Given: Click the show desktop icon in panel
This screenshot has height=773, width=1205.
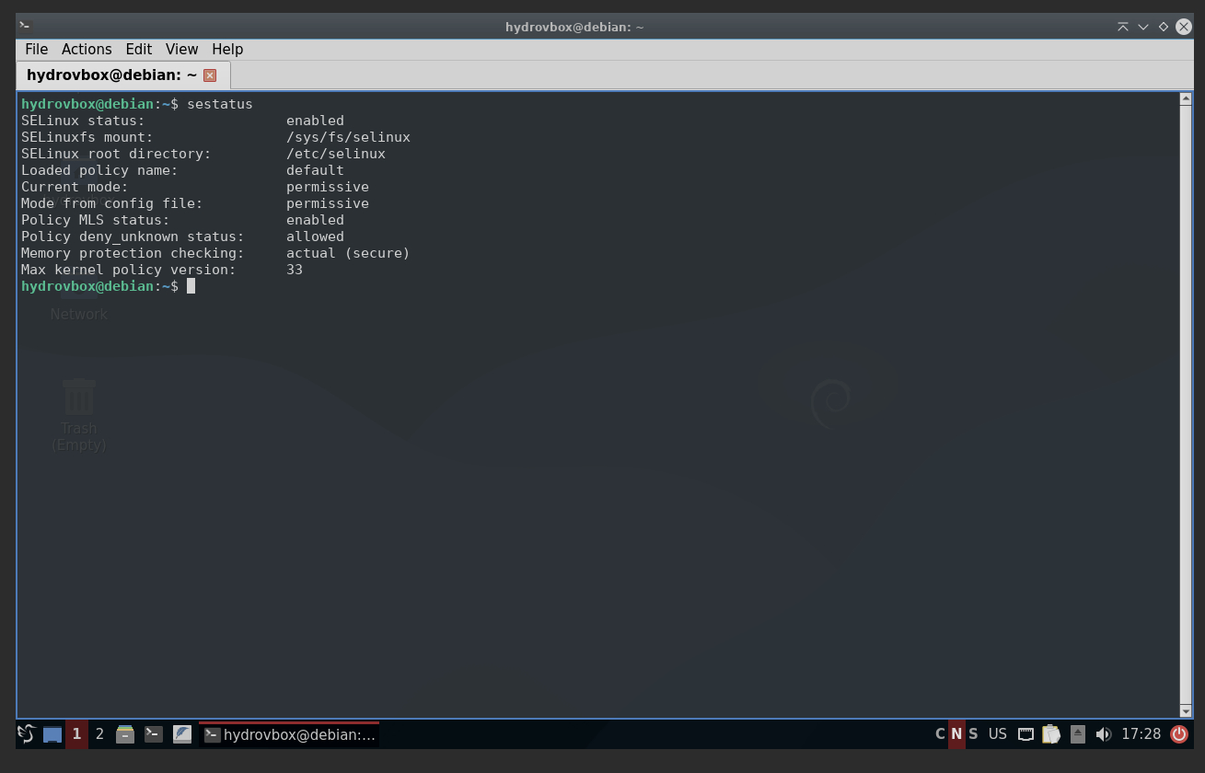Looking at the screenshot, I should tap(52, 734).
